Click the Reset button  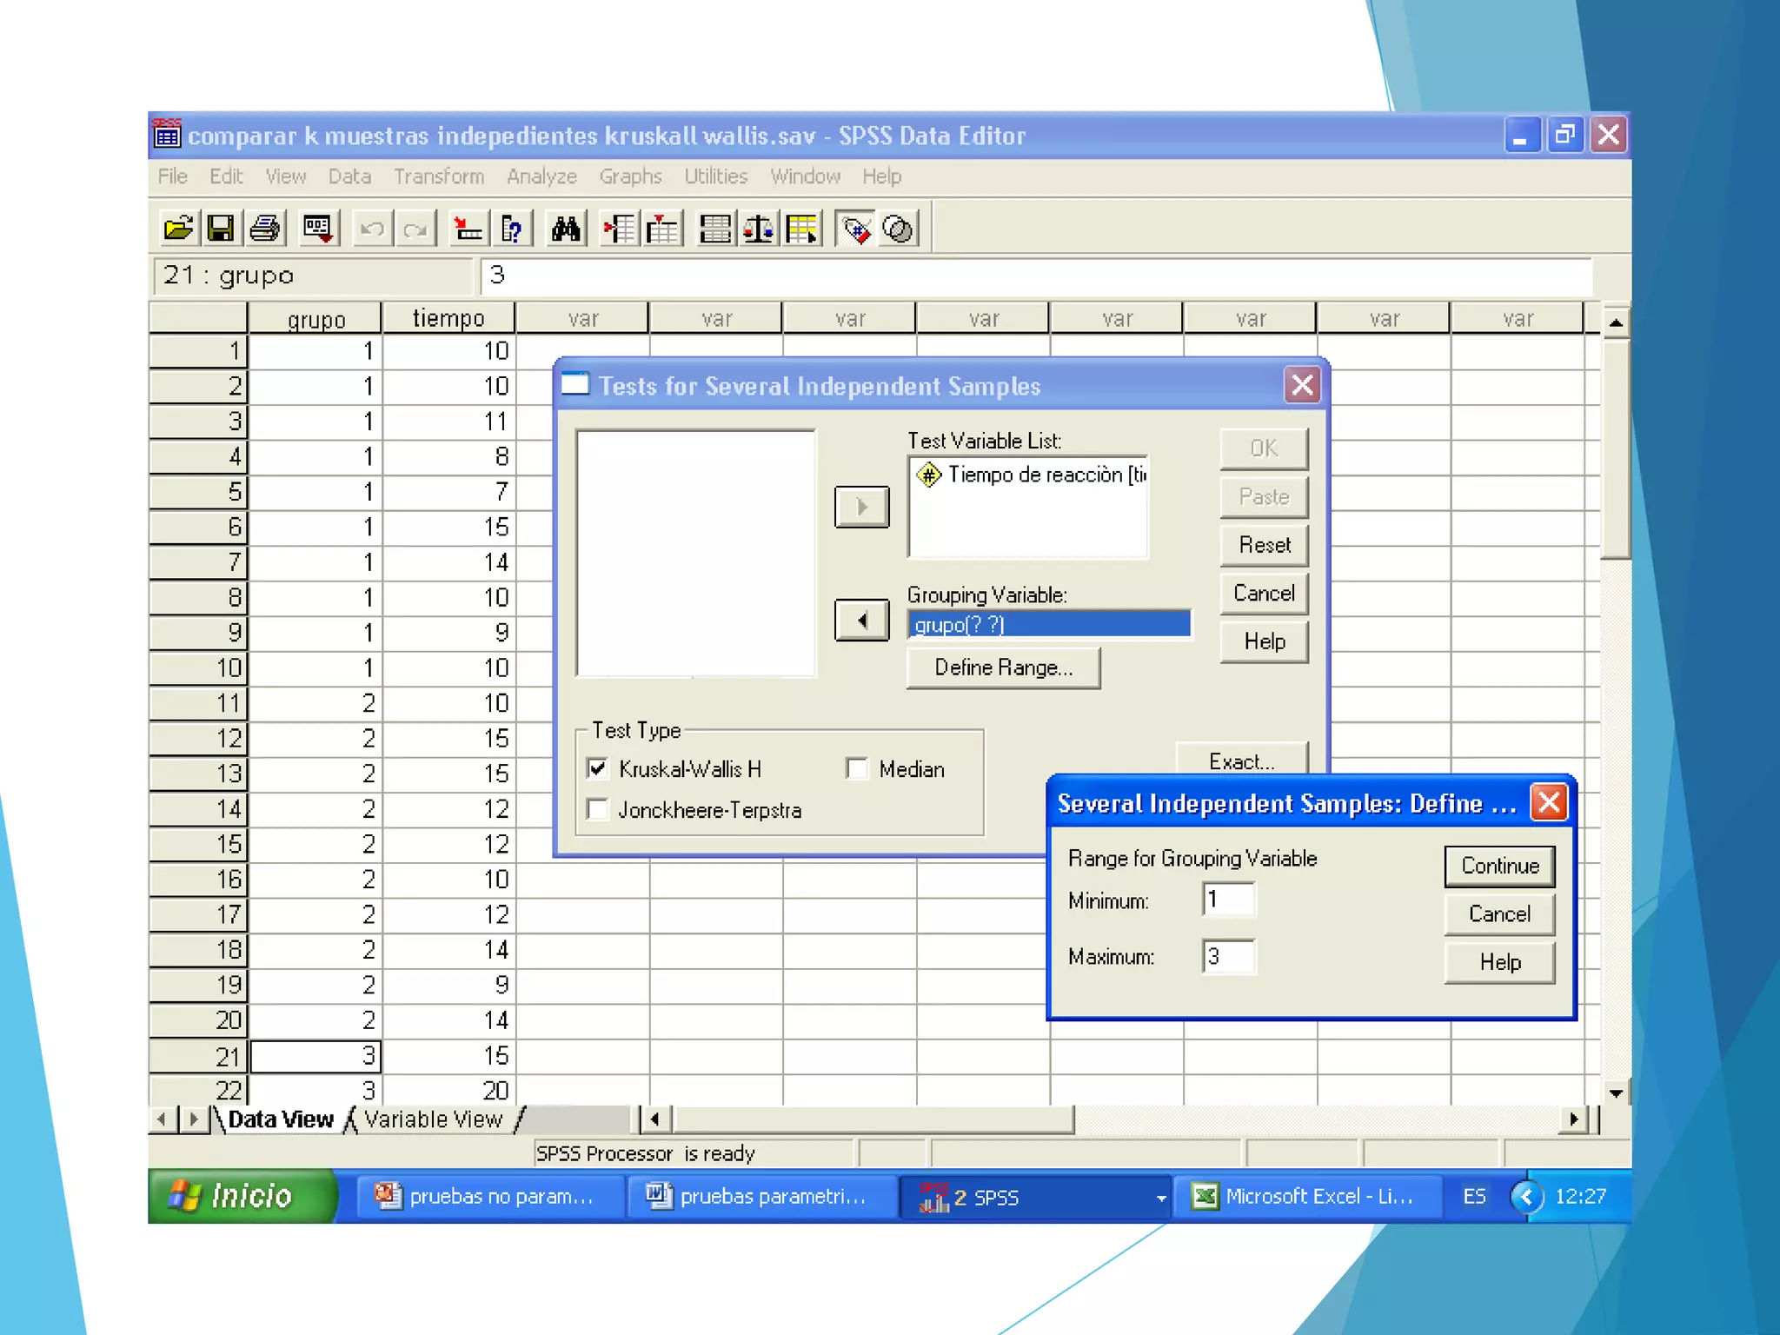coord(1264,545)
